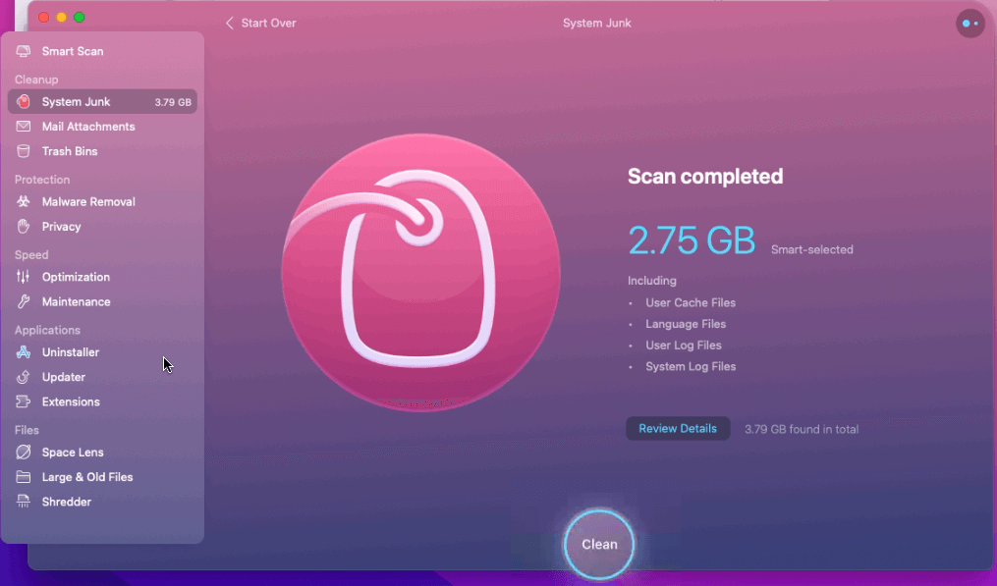Screen dimensions: 997x586
Task: Open Mail Attachments module
Action: [x=102, y=127]
